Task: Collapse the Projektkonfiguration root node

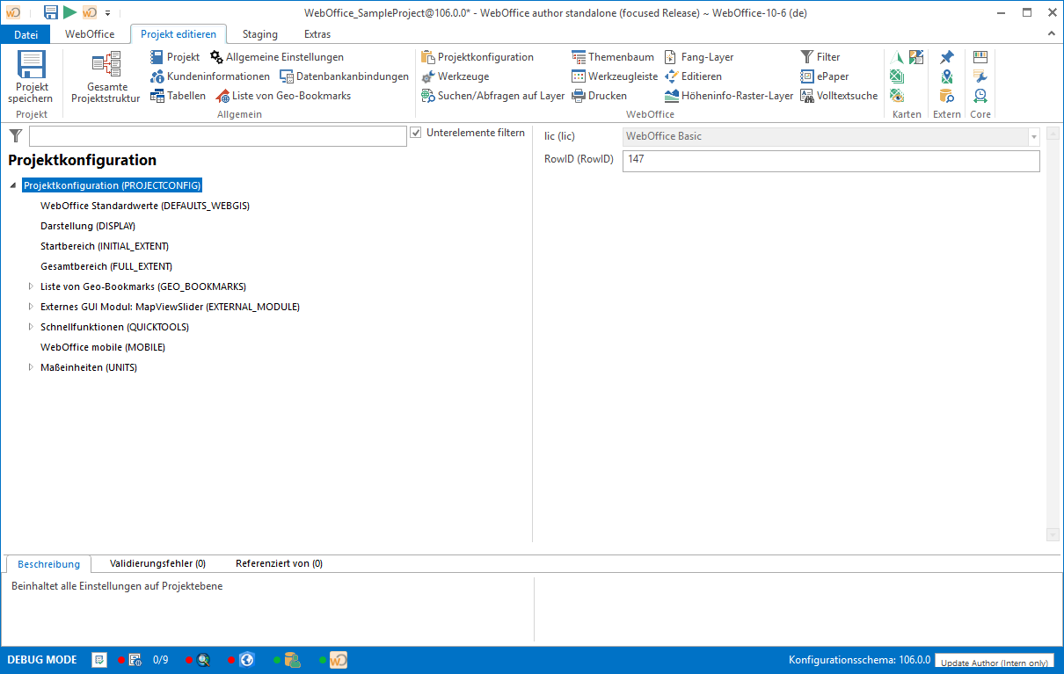Action: 13,185
